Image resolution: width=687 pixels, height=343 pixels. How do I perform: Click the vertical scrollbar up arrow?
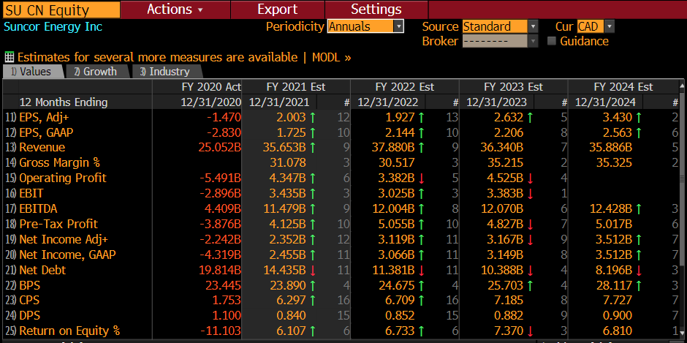[682, 86]
